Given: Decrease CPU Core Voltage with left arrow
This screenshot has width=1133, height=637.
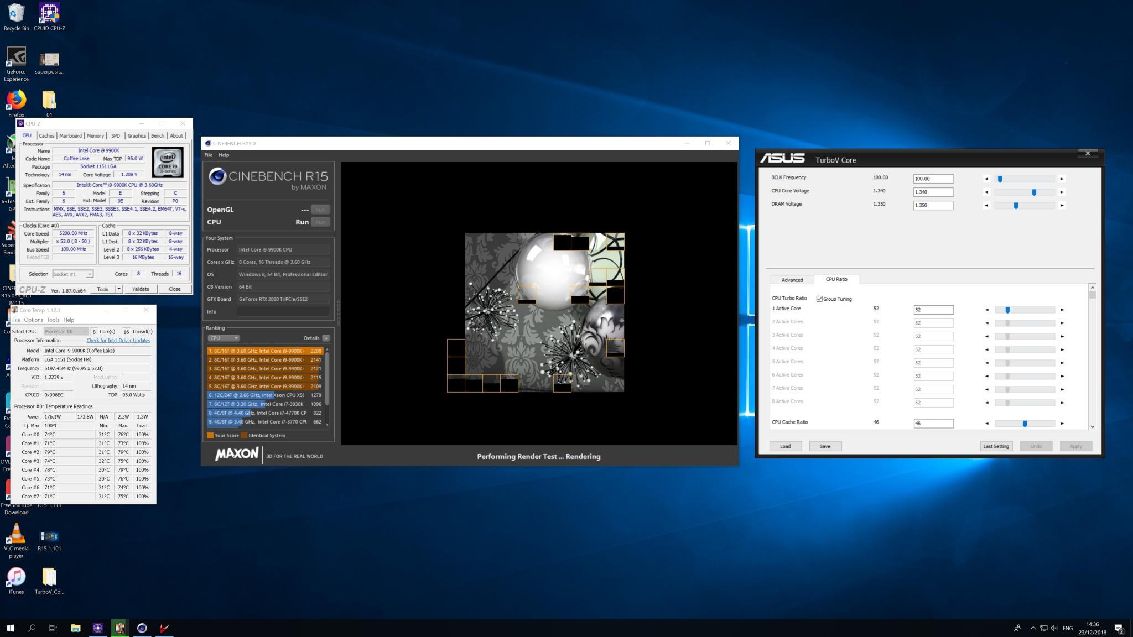Looking at the screenshot, I should point(986,192).
